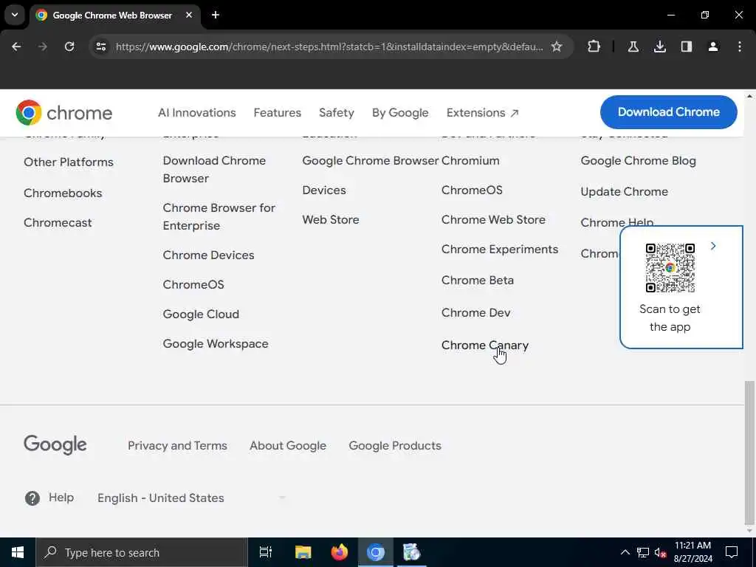Image resolution: width=756 pixels, height=567 pixels.
Task: Open Chromium link
Action: point(470,160)
